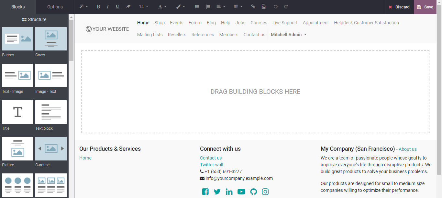
Task: Open the Appointment menu item
Action: (316, 23)
